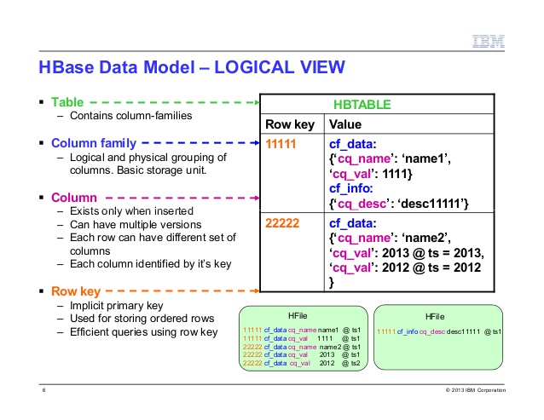Select the green Table bullet heading
The height and width of the screenshot is (420, 544).
coord(68,101)
